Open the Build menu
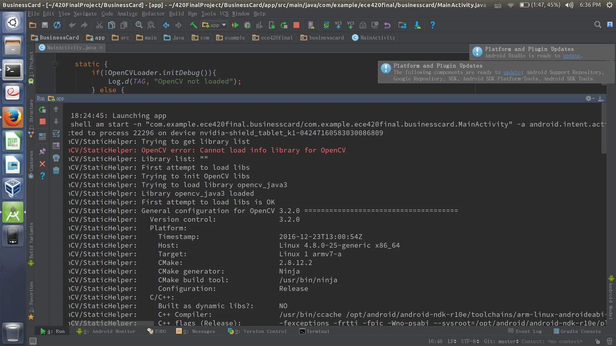This screenshot has width=616, height=346. pyautogui.click(x=176, y=13)
